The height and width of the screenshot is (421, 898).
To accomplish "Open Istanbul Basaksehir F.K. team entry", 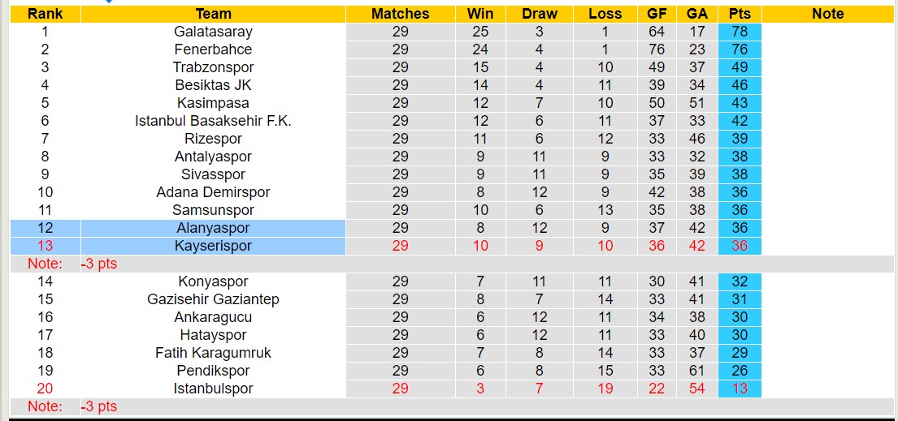I will point(213,121).
